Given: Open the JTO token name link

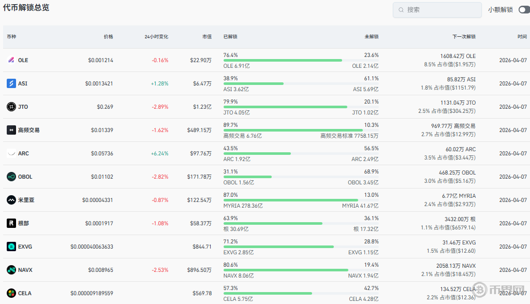Looking at the screenshot, I should coord(23,107).
